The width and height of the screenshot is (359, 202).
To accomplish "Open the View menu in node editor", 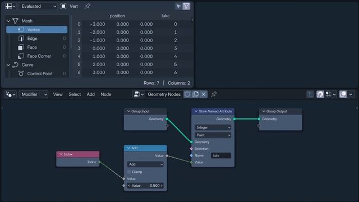I will (58, 94).
